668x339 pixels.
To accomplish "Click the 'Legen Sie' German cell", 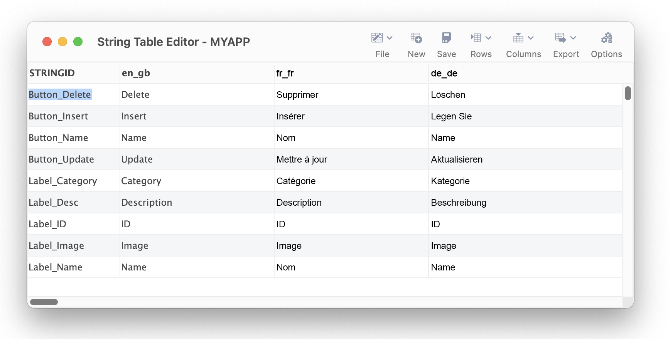I will (x=525, y=116).
